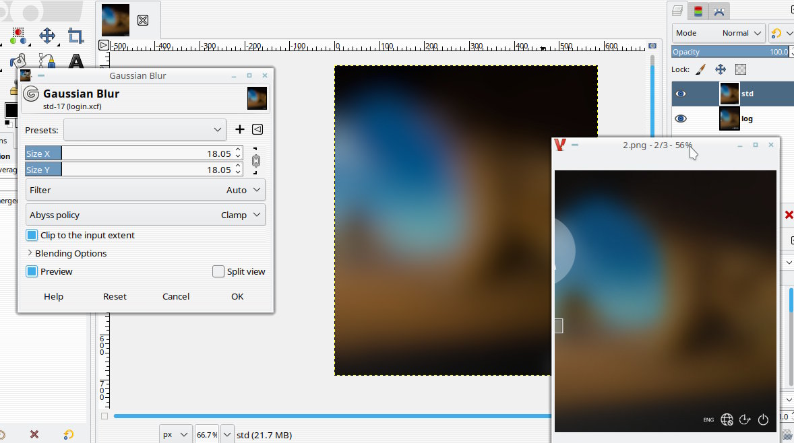This screenshot has width=794, height=443.
Task: Expand Blending Options section
Action: 66,253
